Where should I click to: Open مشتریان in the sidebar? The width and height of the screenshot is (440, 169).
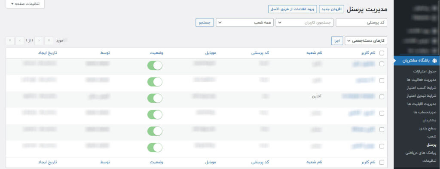pyautogui.click(x=430, y=120)
